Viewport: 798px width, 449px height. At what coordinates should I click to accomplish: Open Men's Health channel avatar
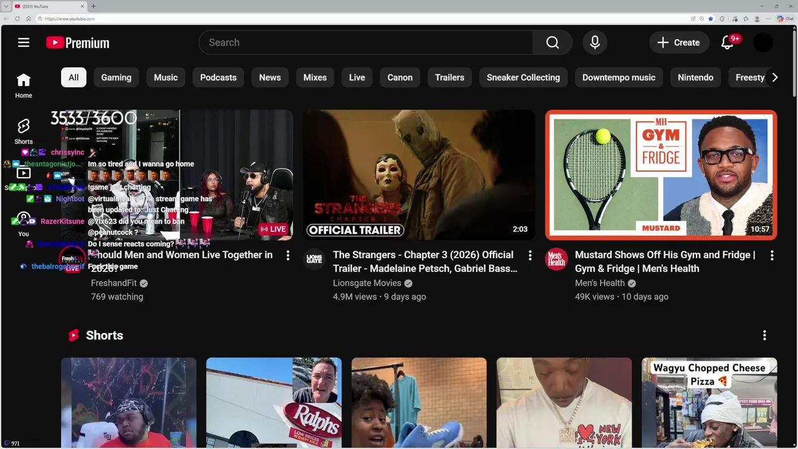click(556, 258)
